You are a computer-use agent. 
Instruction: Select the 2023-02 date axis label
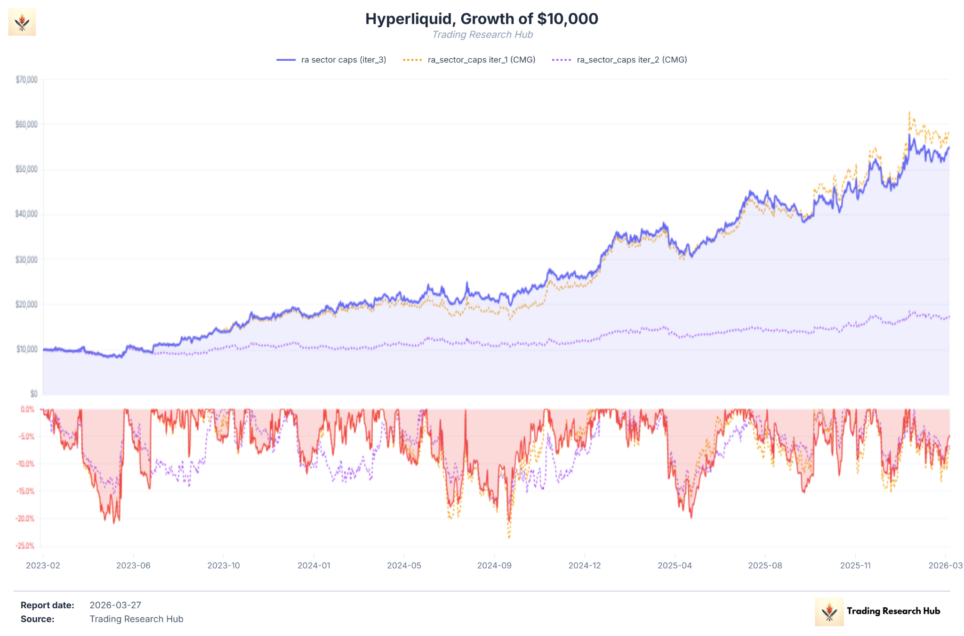point(43,565)
